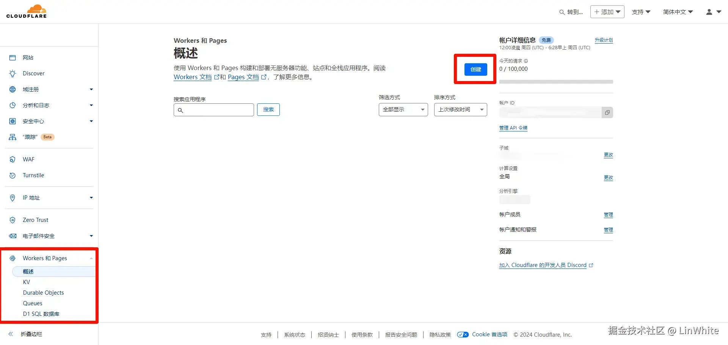Click the Cloudflare logo
728x345 pixels.
(x=27, y=11)
